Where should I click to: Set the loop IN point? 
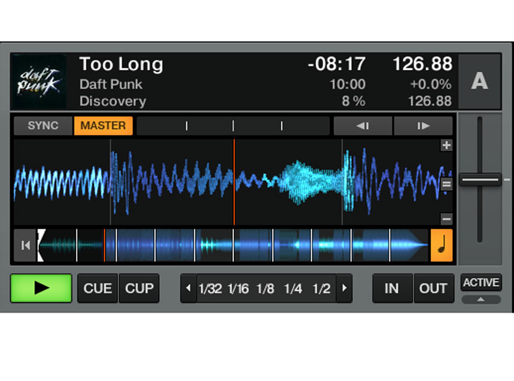tap(392, 289)
